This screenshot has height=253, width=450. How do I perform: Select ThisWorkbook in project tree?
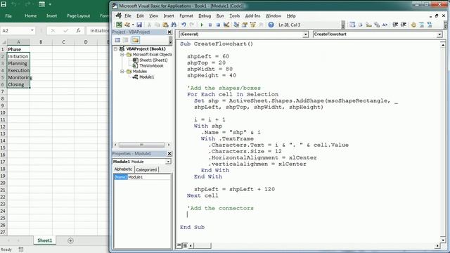(x=151, y=65)
